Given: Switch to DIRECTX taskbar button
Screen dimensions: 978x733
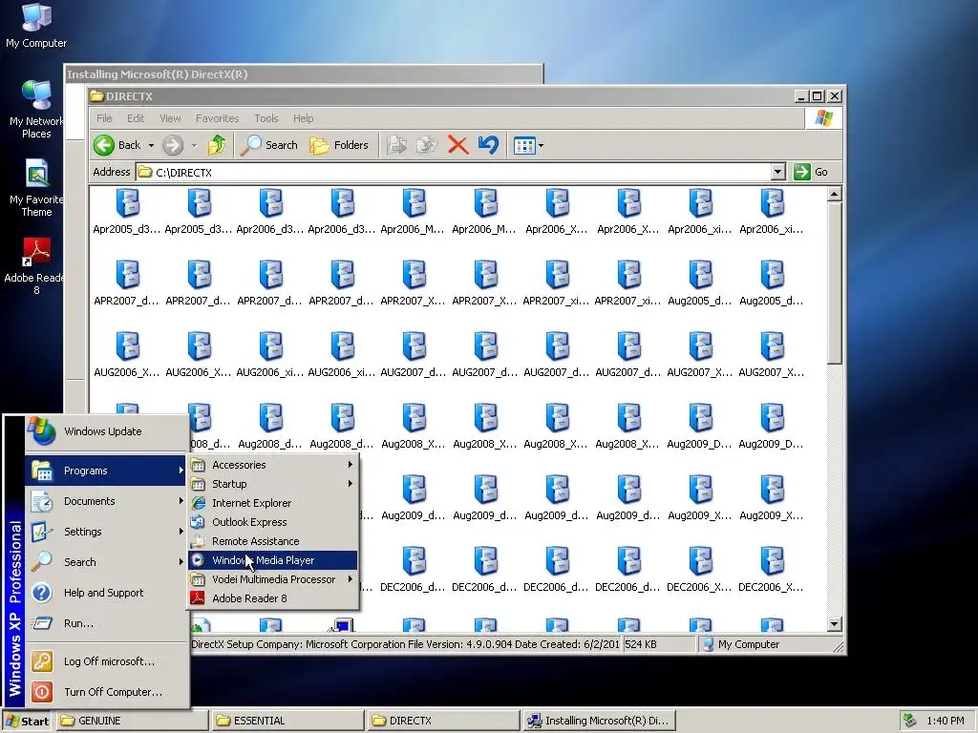Looking at the screenshot, I should [x=443, y=722].
